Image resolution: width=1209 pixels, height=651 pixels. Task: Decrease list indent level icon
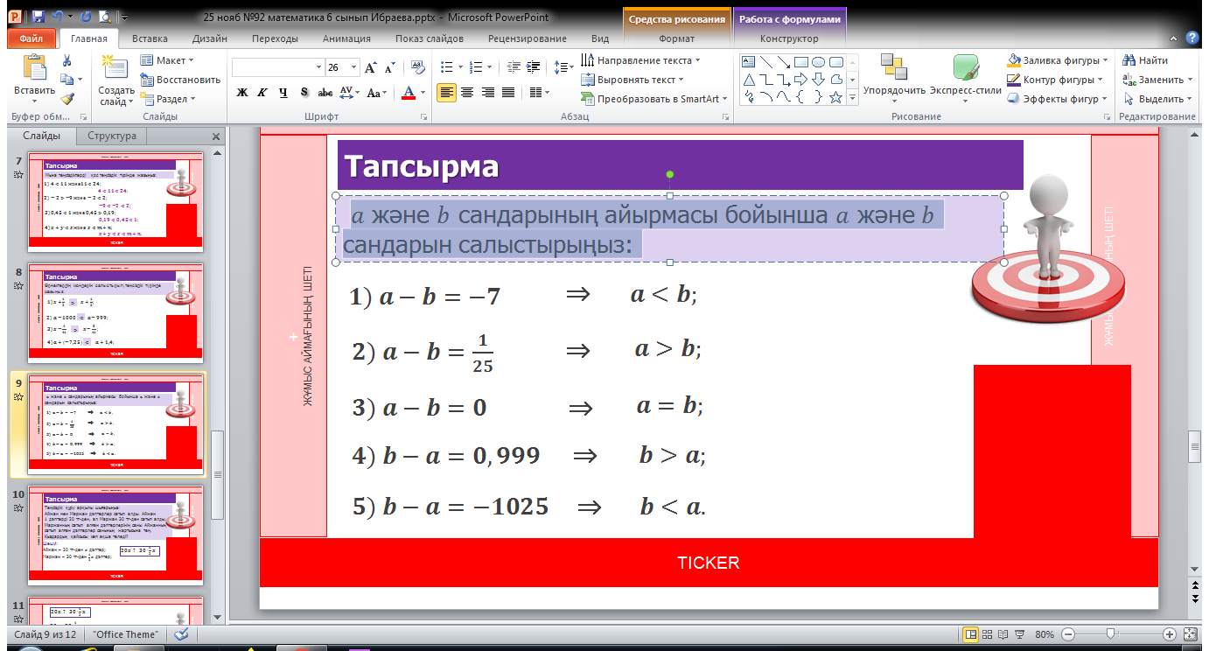pyautogui.click(x=513, y=66)
